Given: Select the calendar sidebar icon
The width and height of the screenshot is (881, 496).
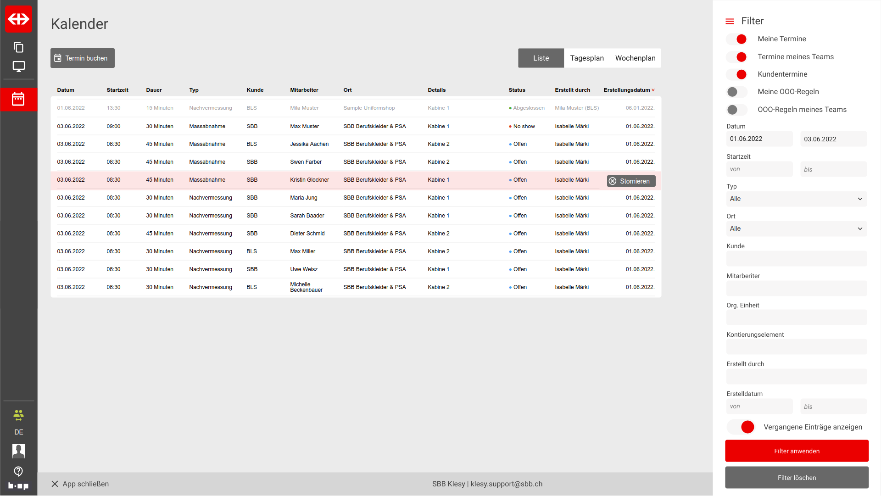Looking at the screenshot, I should (18, 99).
